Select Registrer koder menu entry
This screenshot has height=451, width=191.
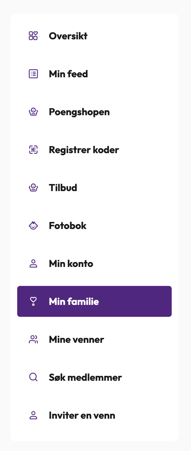coord(94,150)
